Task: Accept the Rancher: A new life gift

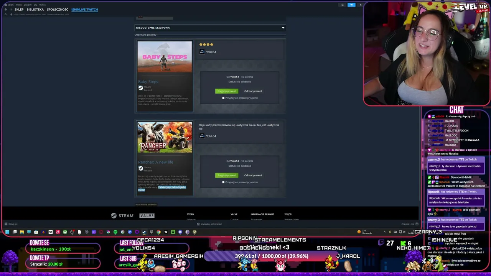Action: [227, 176]
